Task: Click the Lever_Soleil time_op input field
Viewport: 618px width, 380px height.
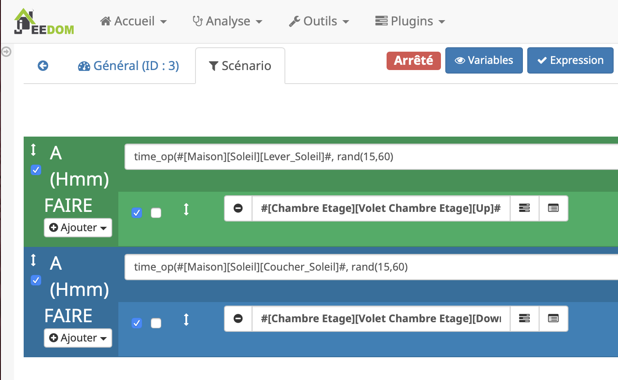Action: [x=368, y=157]
